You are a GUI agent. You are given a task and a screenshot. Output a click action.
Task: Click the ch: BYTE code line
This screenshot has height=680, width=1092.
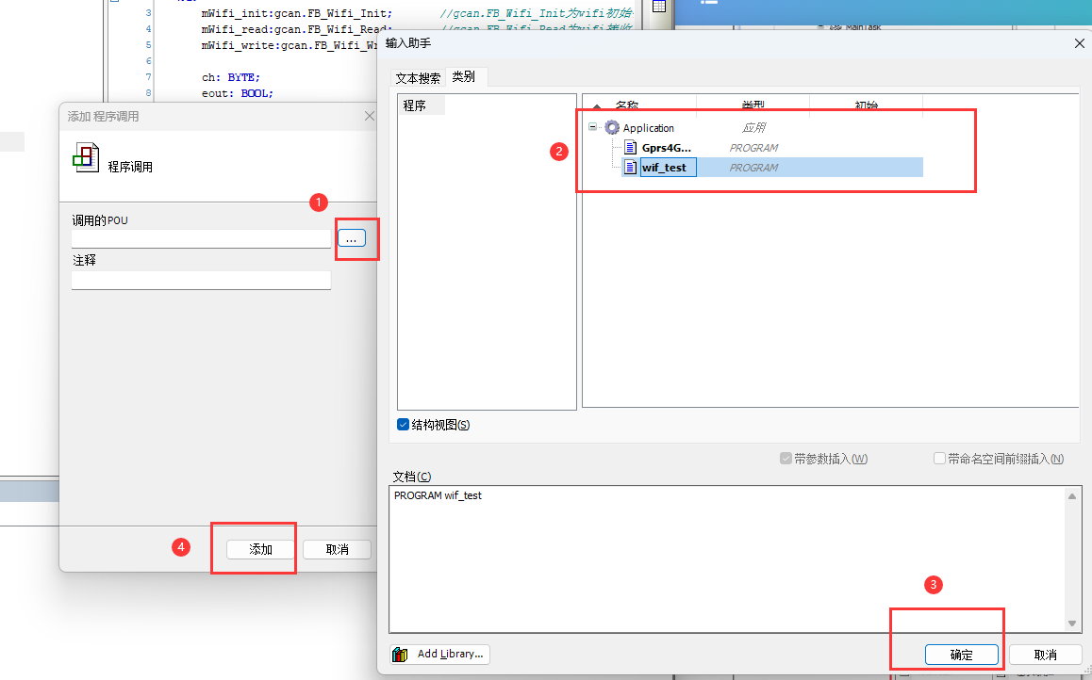pyautogui.click(x=230, y=77)
